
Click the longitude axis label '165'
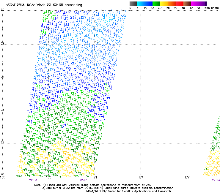2,177
